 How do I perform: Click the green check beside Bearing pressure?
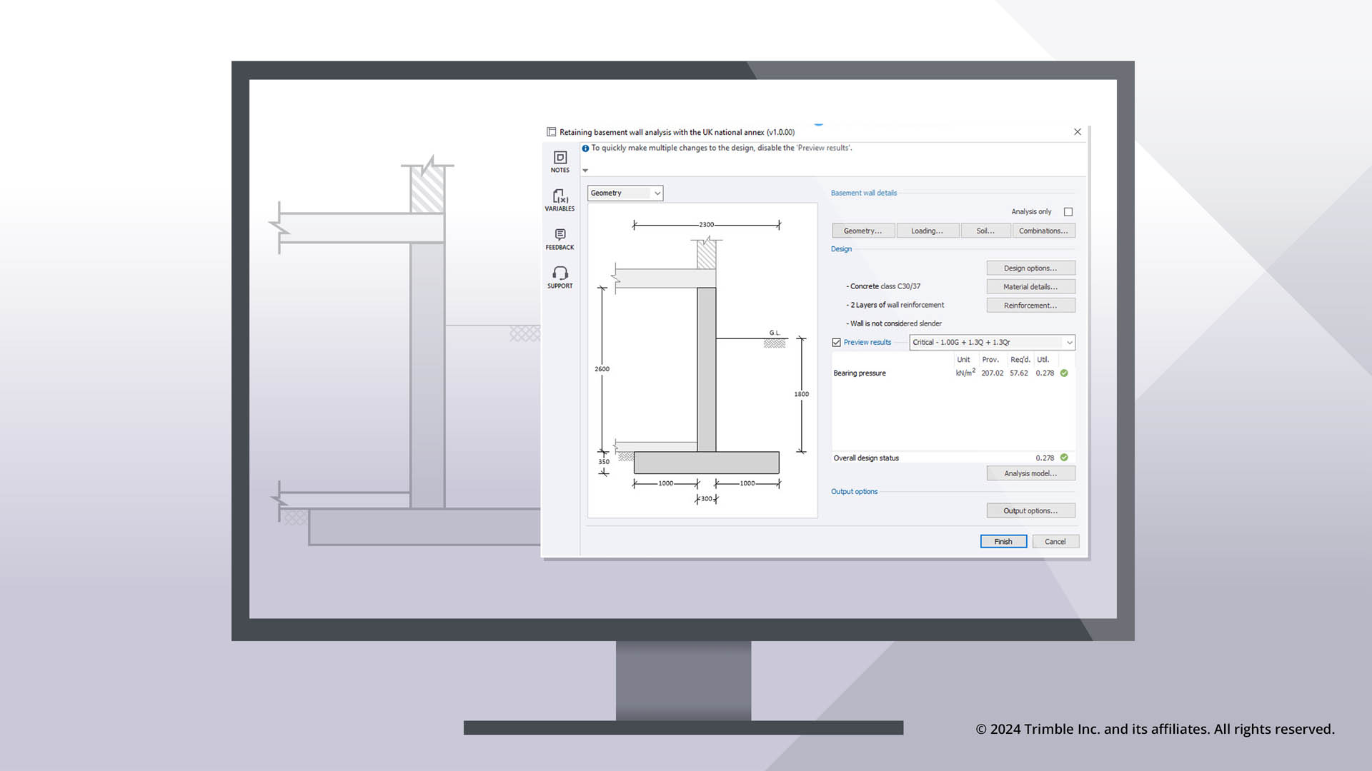[1063, 373]
